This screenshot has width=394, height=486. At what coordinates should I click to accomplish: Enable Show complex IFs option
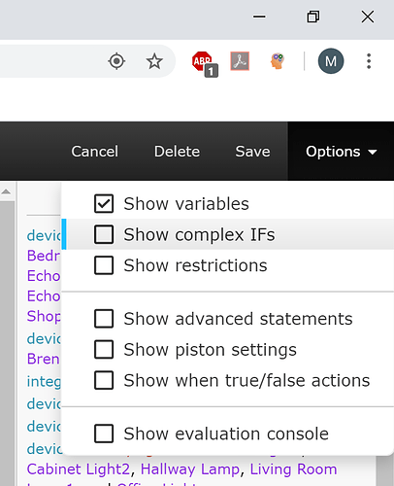point(104,234)
